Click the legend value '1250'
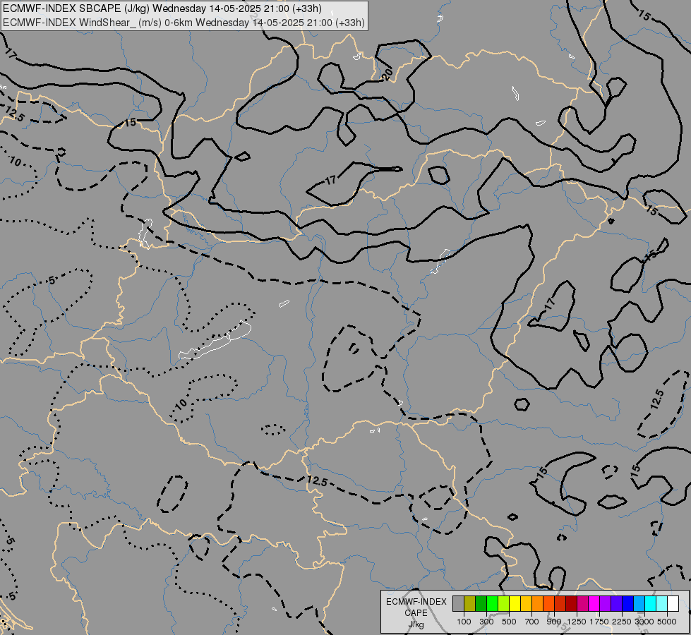The width and height of the screenshot is (691, 635). pos(577,622)
